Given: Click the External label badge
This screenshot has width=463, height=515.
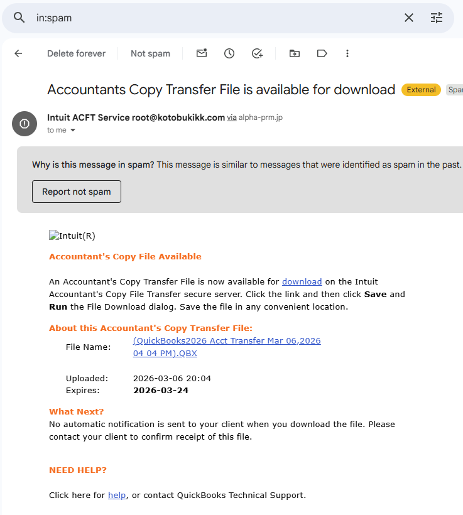Looking at the screenshot, I should pyautogui.click(x=421, y=90).
